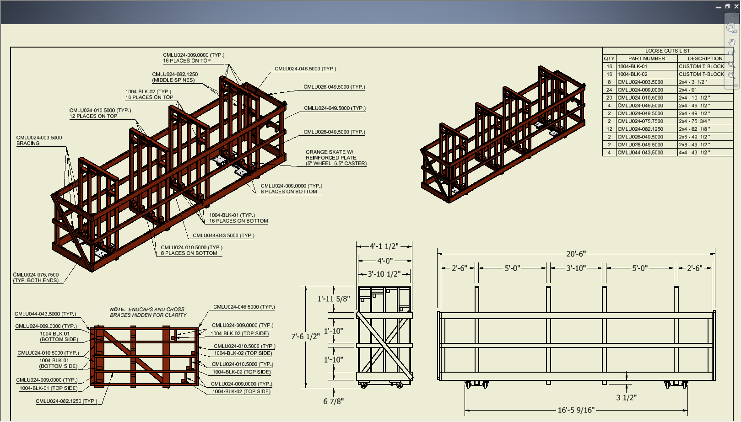741x422 pixels.
Task: Select the Zoom Fit view tool
Action: [731, 74]
